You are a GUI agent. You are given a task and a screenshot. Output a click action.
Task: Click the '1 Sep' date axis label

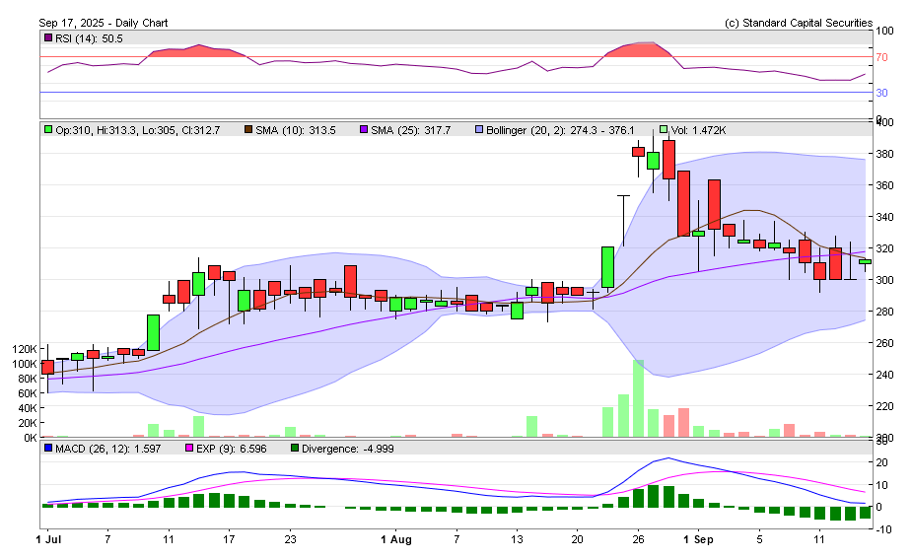[x=698, y=539]
